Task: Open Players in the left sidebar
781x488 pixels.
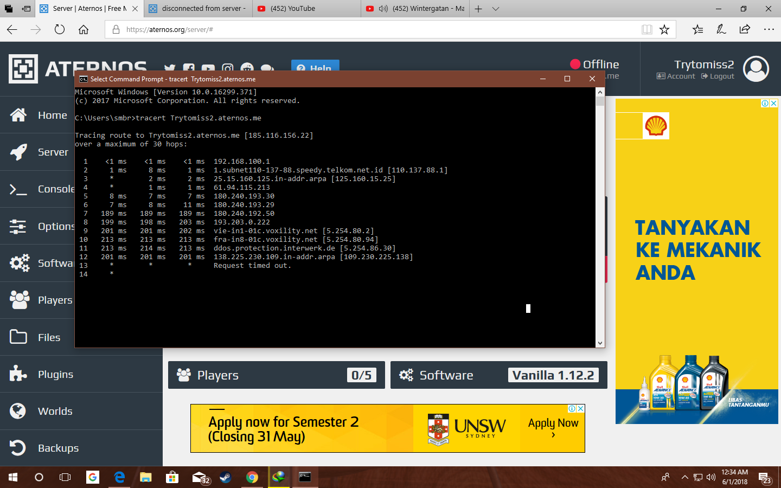Action: [x=37, y=300]
